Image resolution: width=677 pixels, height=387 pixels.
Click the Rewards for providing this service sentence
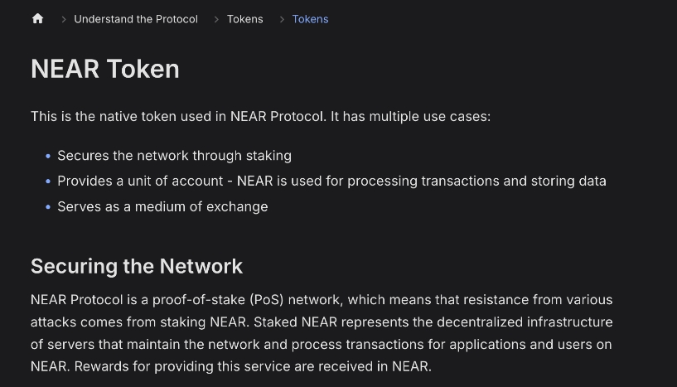pyautogui.click(x=253, y=366)
